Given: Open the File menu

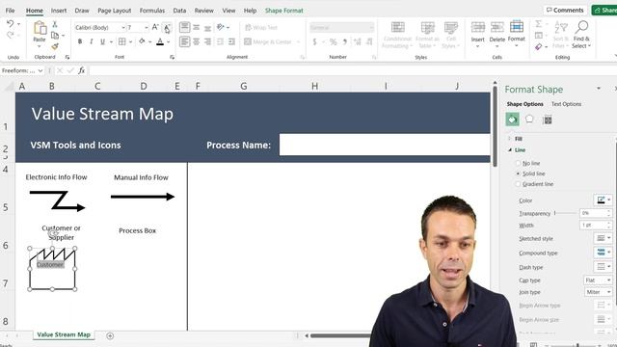Looking at the screenshot, I should tap(10, 11).
